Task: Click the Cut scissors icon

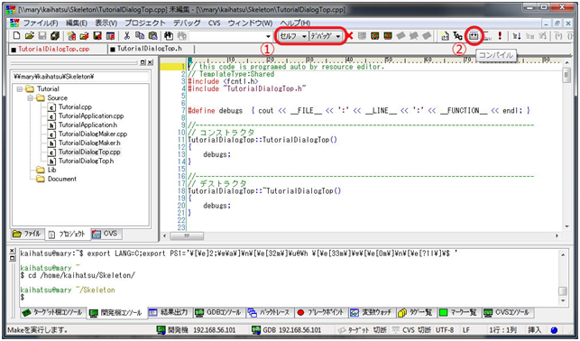Action: point(127,36)
